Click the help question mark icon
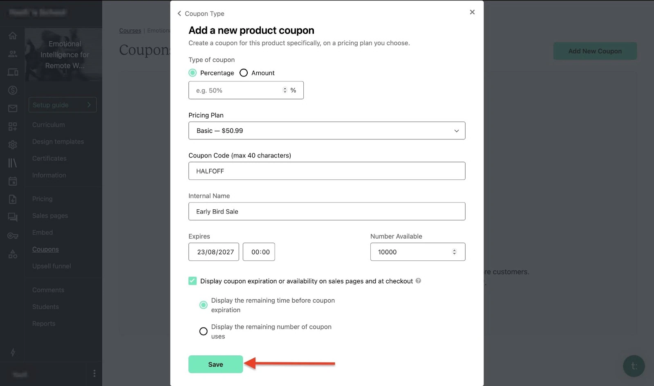 [418, 281]
